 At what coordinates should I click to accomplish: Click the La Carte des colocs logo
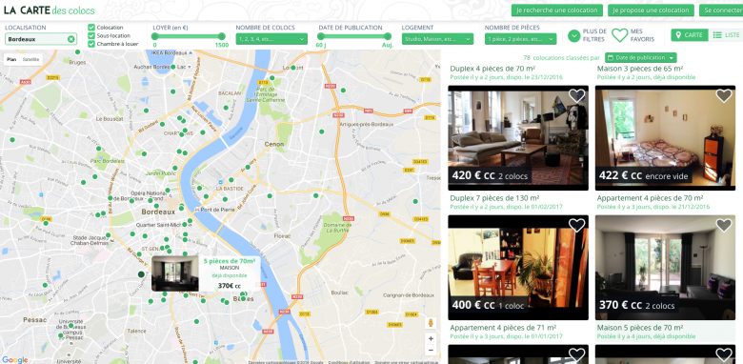pos(50,10)
